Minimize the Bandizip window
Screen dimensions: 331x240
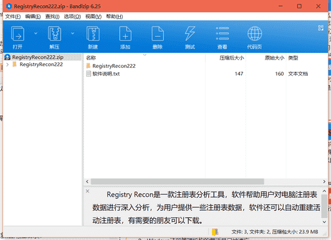pos(281,6)
